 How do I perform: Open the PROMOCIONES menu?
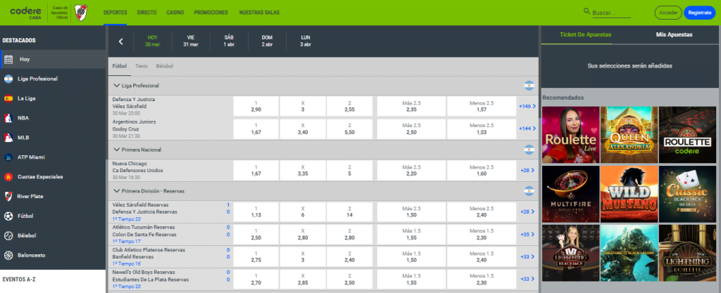pos(211,13)
